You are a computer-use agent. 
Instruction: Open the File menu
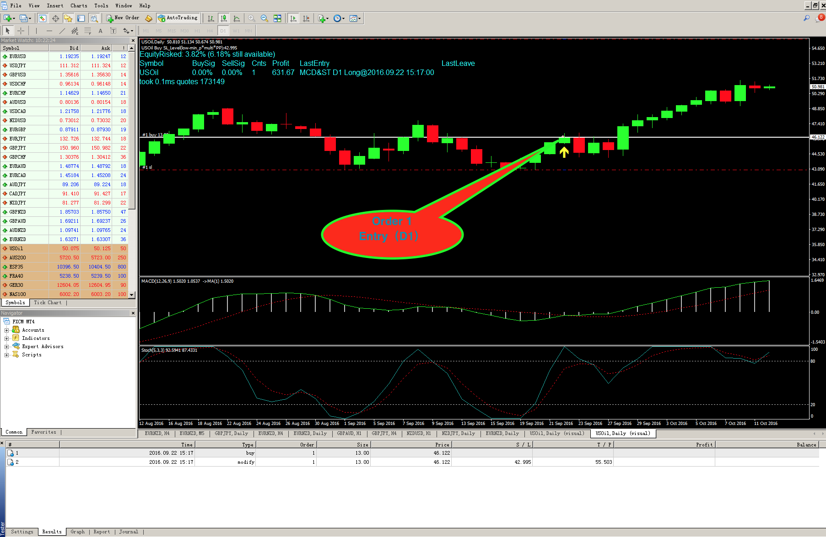(16, 5)
